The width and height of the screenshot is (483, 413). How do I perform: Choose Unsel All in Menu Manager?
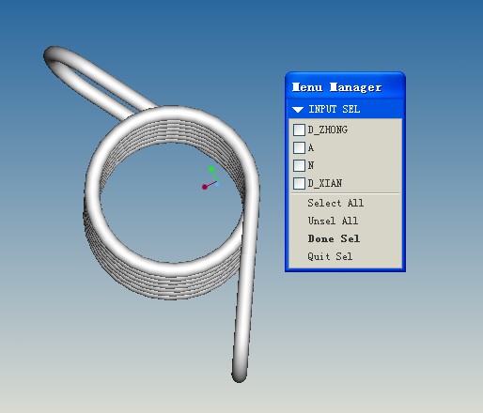pyautogui.click(x=333, y=221)
